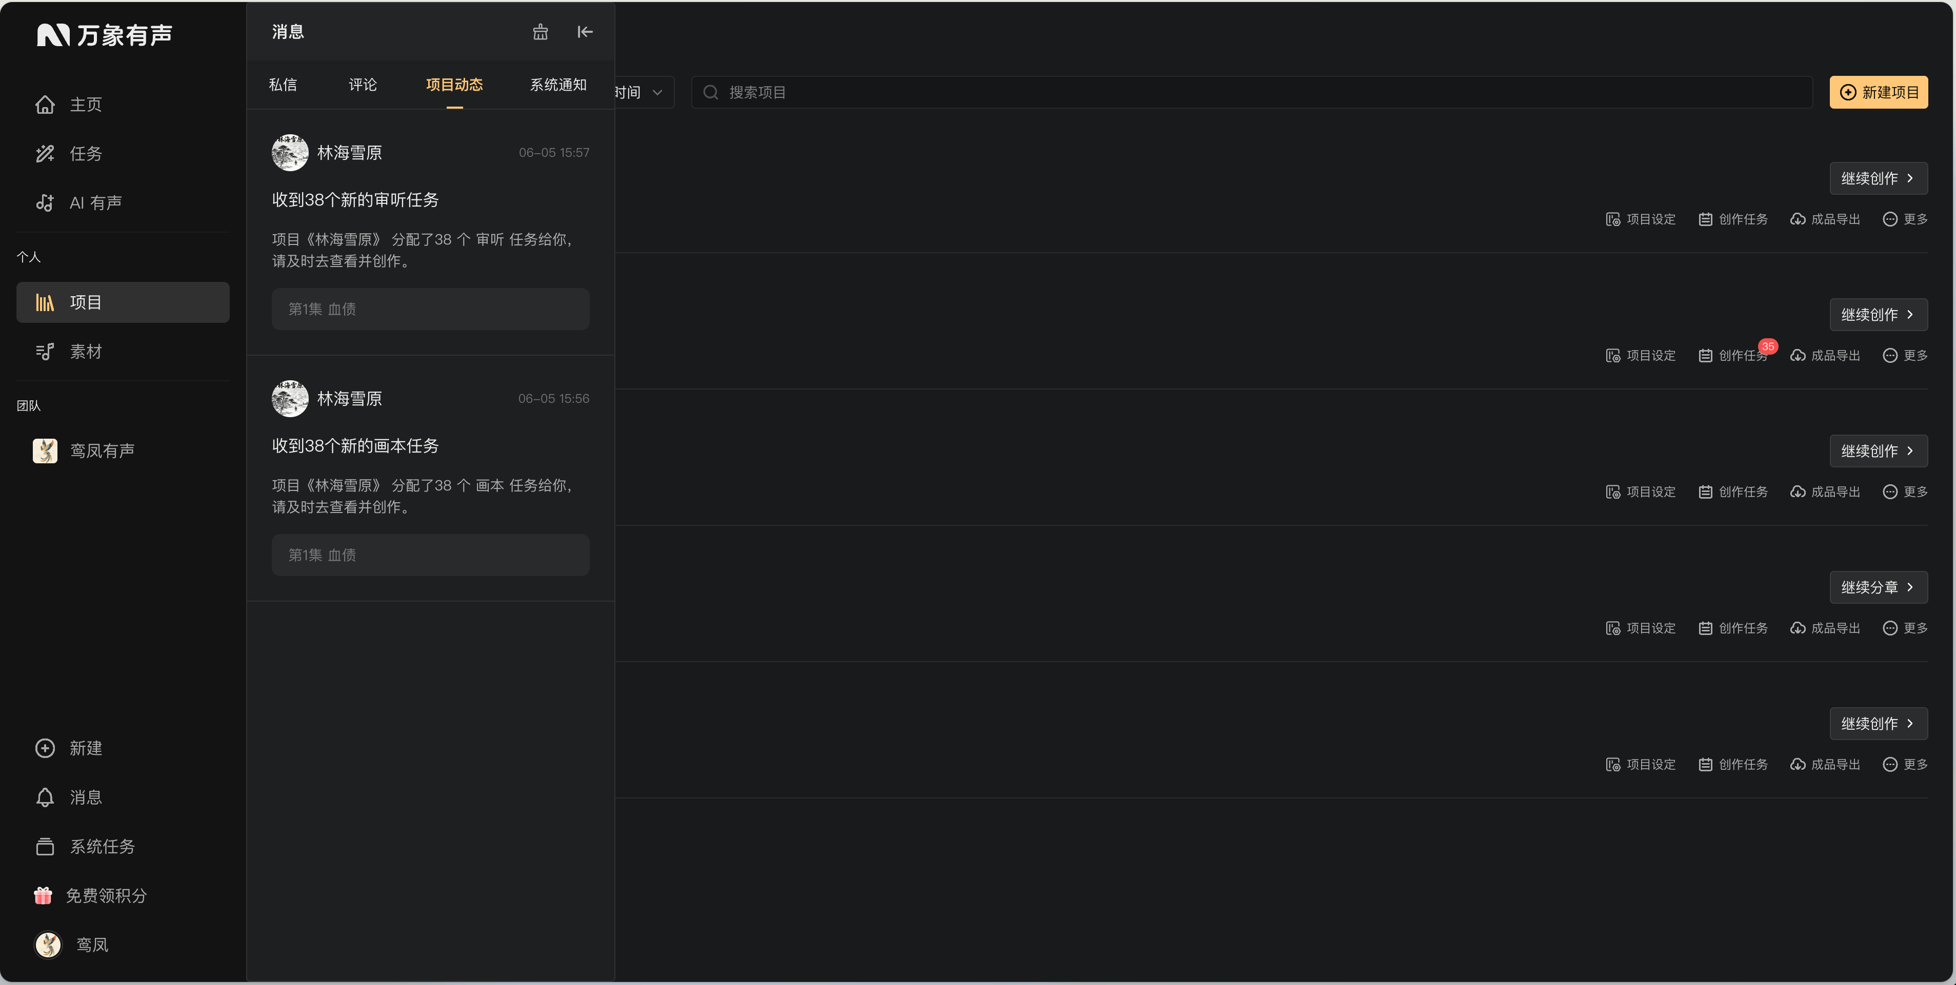The height and width of the screenshot is (985, 1956).
Task: Switch to the 私信 tab
Action: 283,85
